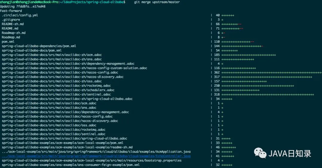Select asciidoc/rocketmq.adoc path

(x=54, y=130)
